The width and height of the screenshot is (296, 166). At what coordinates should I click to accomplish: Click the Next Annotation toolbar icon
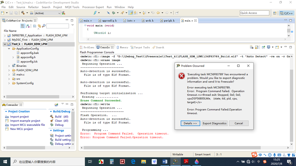click(x=135, y=13)
